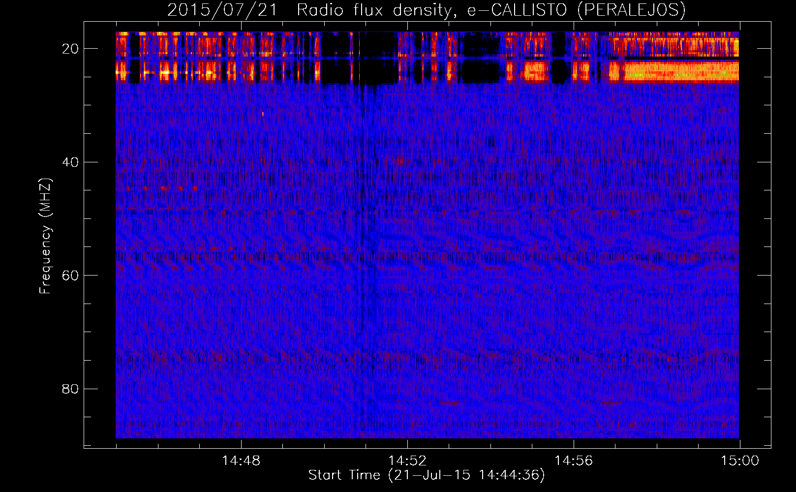This screenshot has width=796, height=492.
Task: Click the plot title 'Radio flux density, e-CALLISTO (PERALEJOS)'
Action: (x=490, y=10)
